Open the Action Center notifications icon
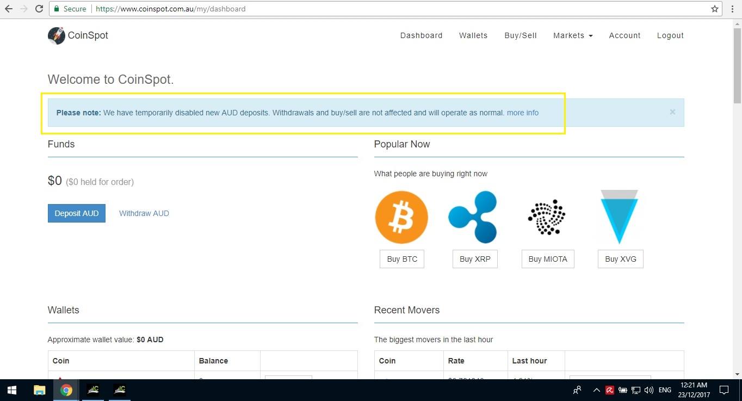Viewport: 742px width, 401px height. point(724,390)
